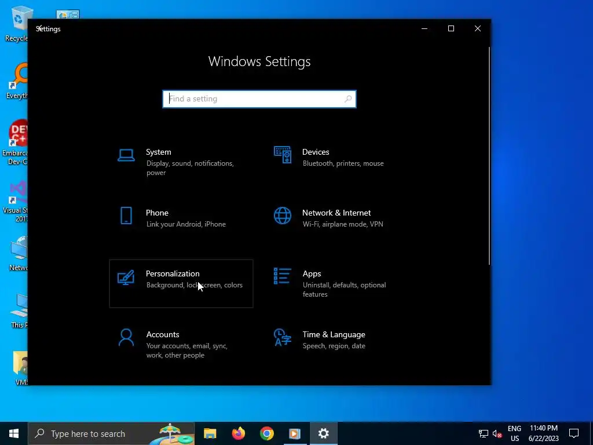Open the Visual Studio desktop shortcut
This screenshot has height=445, width=593.
15,202
